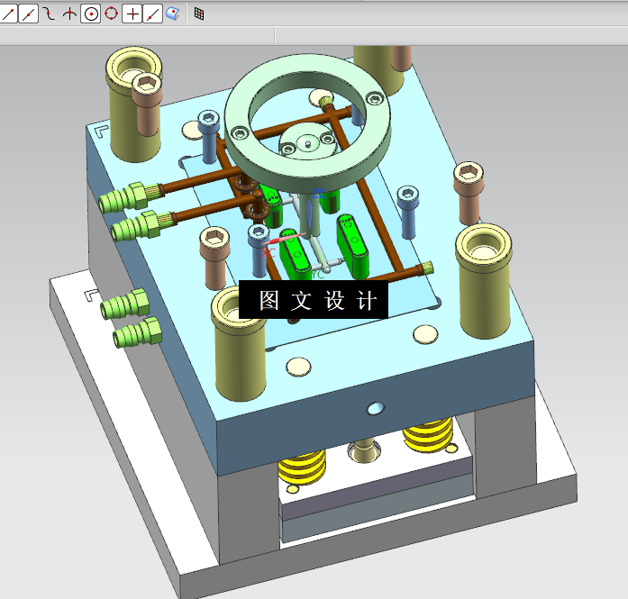Enable the Point on Face snap icon
This screenshot has width=628, height=599.
coord(173,14)
